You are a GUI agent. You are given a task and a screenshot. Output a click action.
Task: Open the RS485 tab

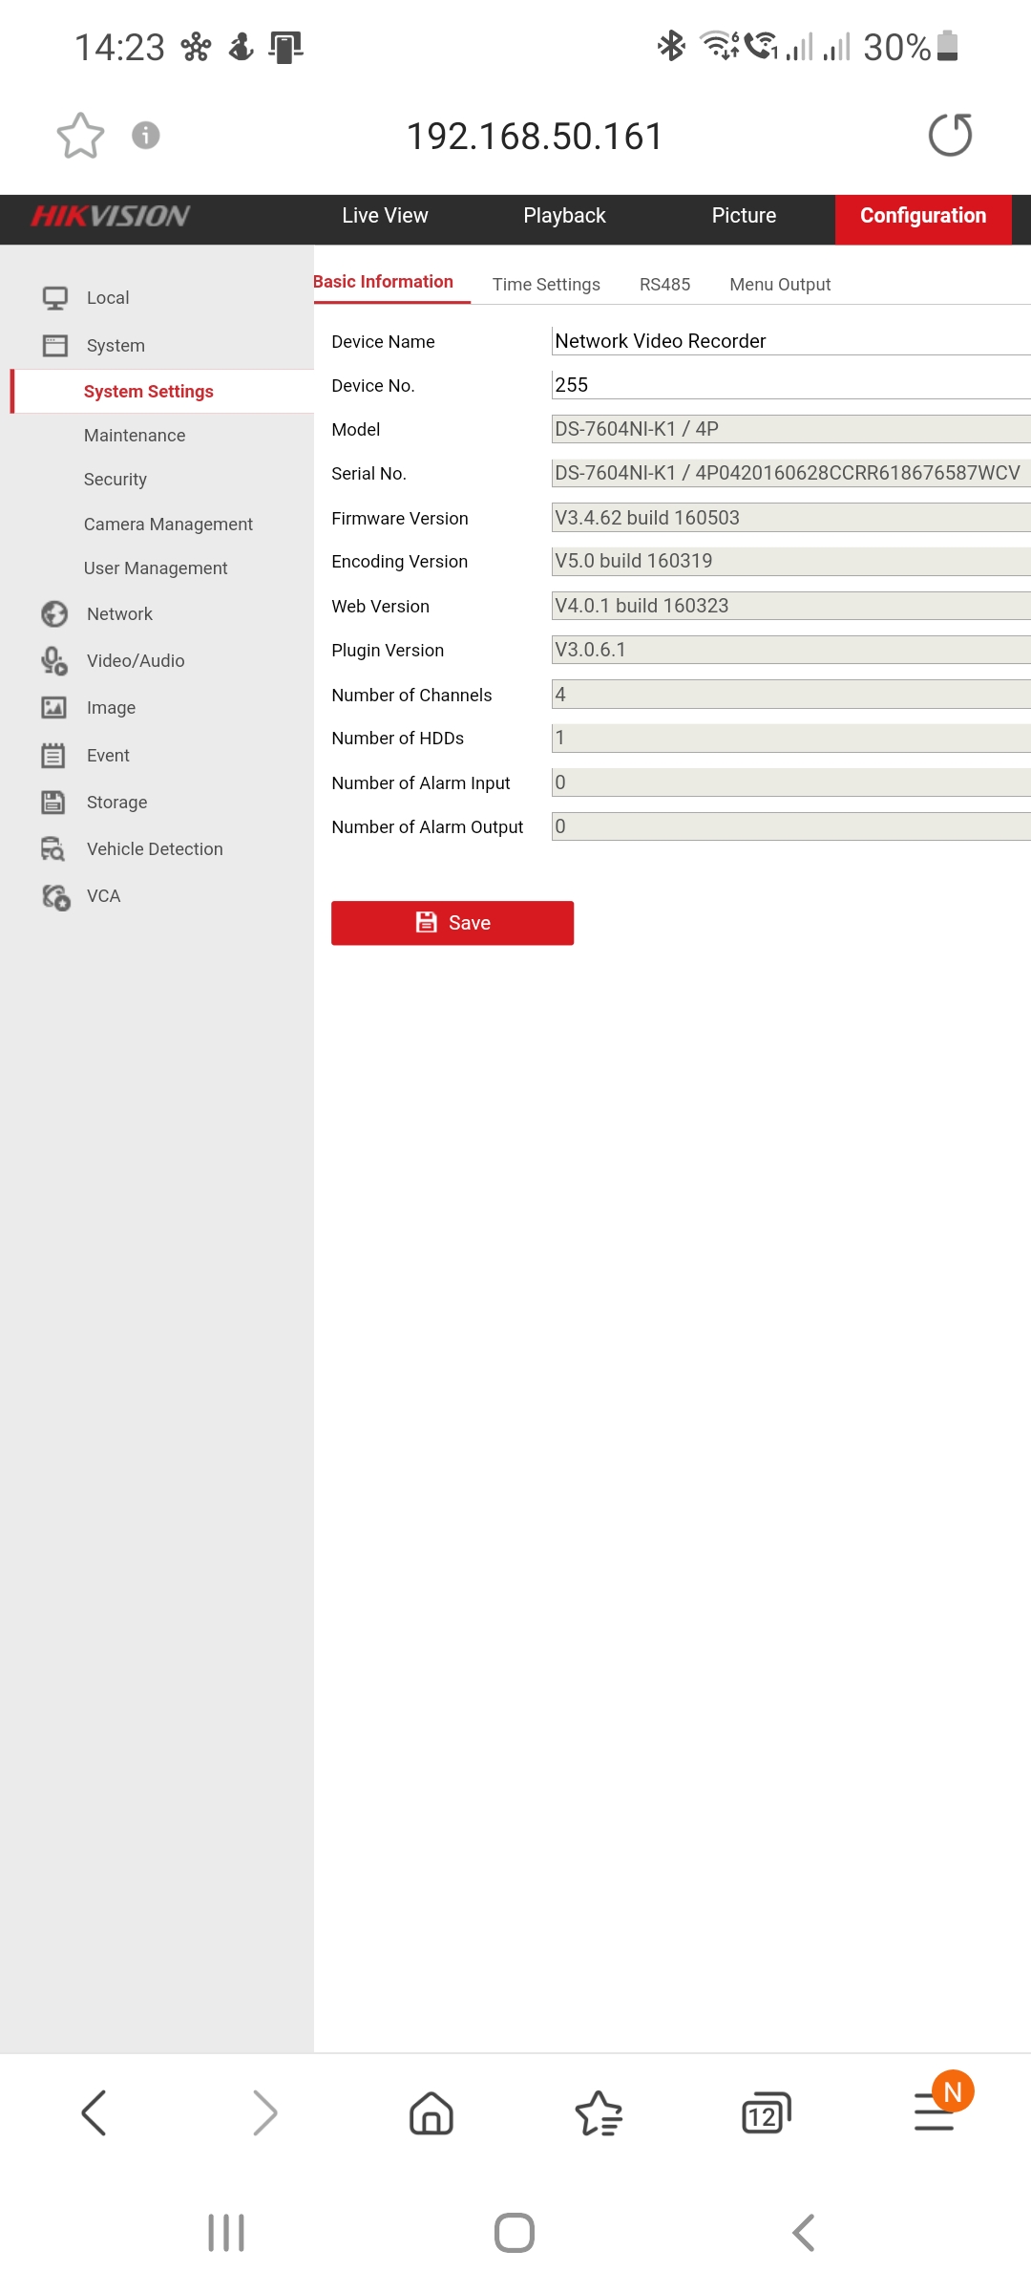pos(664,285)
